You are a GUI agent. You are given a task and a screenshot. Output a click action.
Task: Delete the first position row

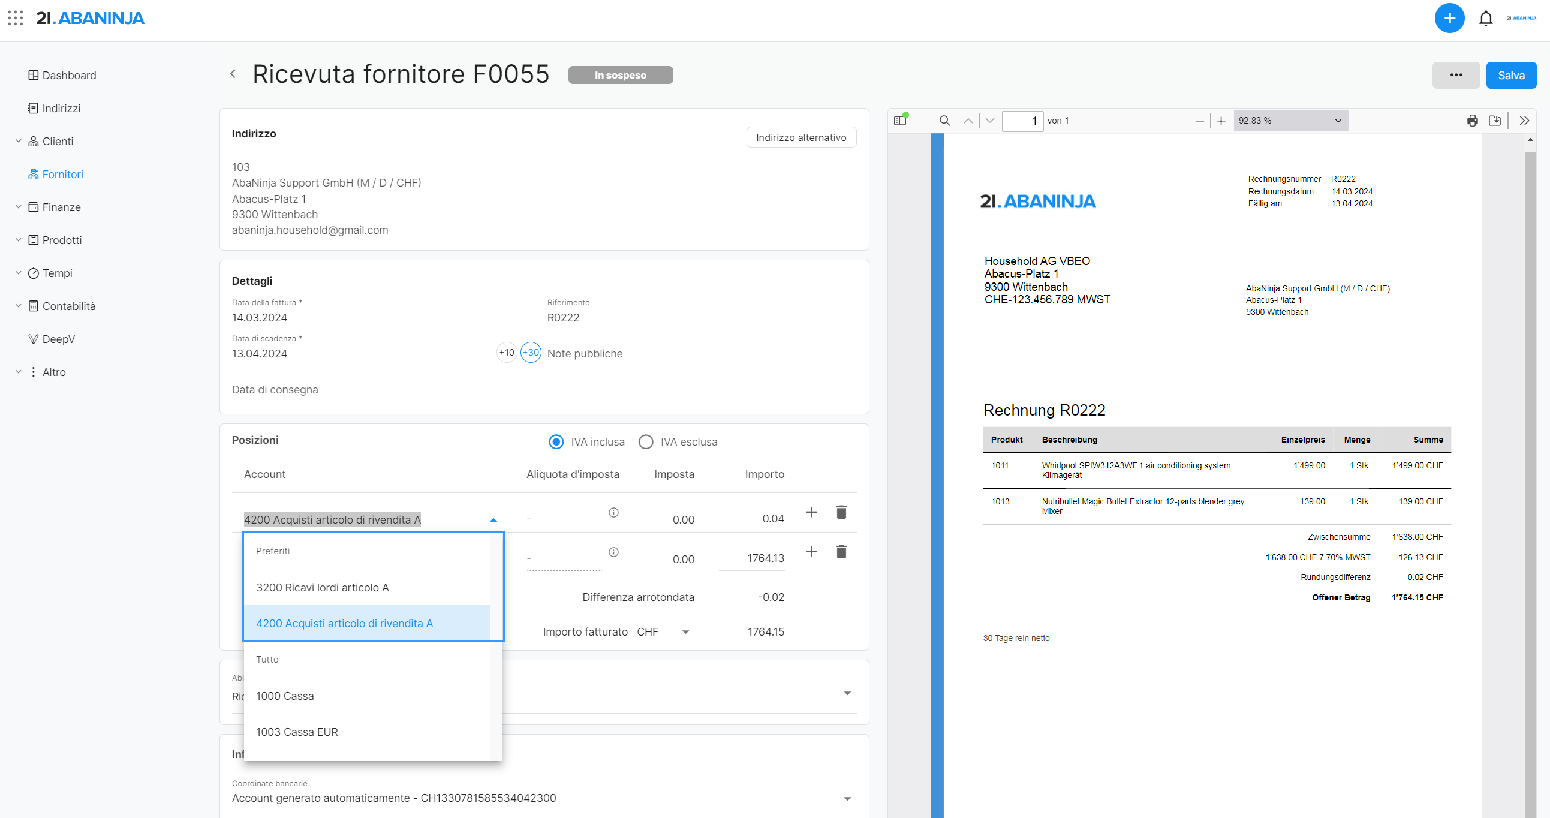(x=841, y=512)
